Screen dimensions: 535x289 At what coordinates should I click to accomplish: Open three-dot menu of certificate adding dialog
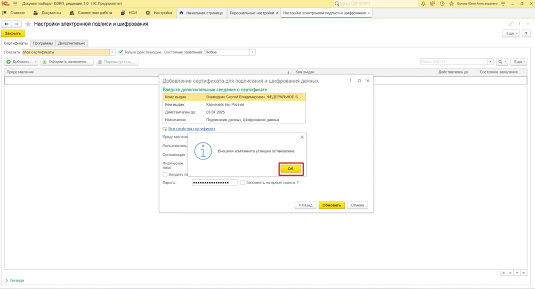pyautogui.click(x=351, y=81)
